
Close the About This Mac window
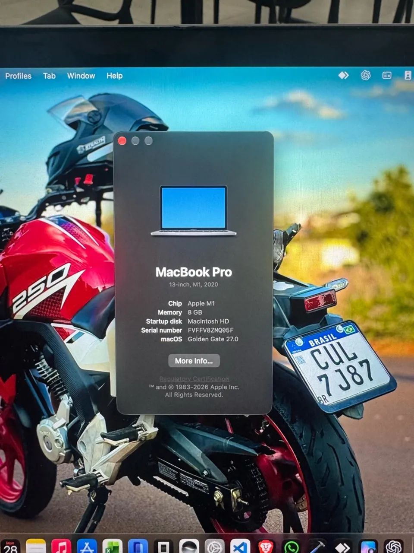(122, 141)
